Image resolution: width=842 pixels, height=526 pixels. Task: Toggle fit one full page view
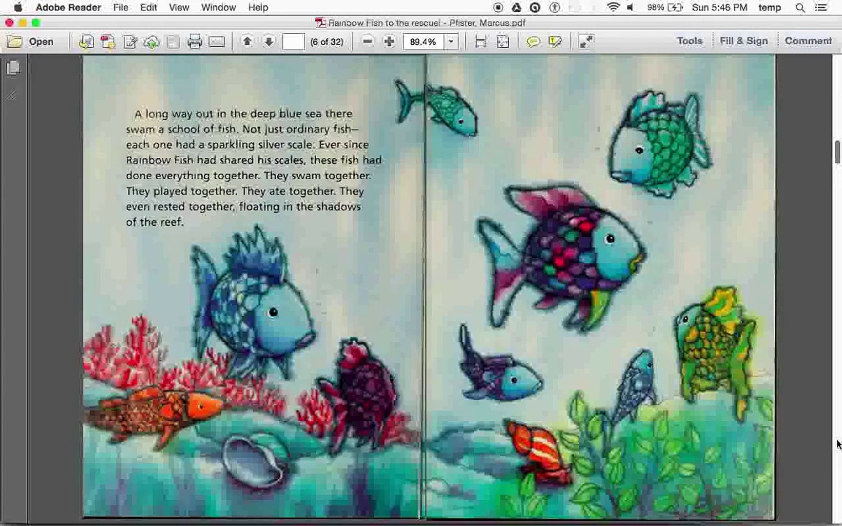[502, 41]
